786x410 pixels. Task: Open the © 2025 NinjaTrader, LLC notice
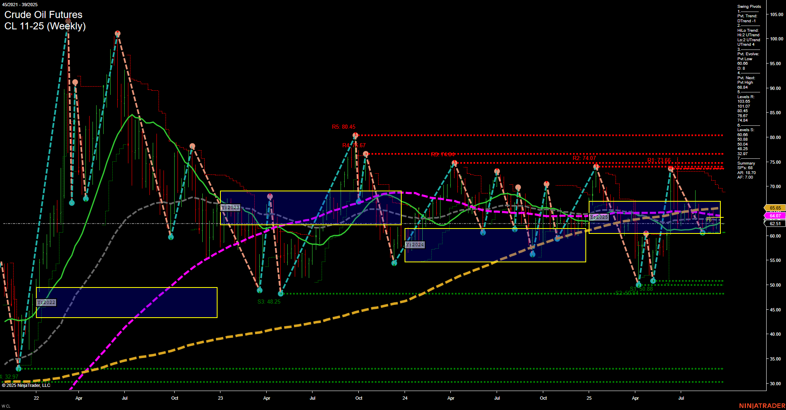(x=26, y=385)
